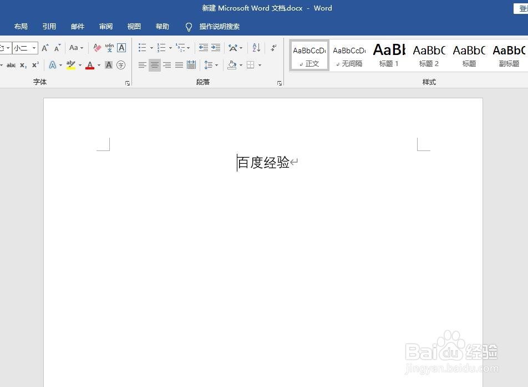This screenshot has height=387, width=528.
Task: Open the 段落 dialog launcher
Action: click(x=280, y=83)
